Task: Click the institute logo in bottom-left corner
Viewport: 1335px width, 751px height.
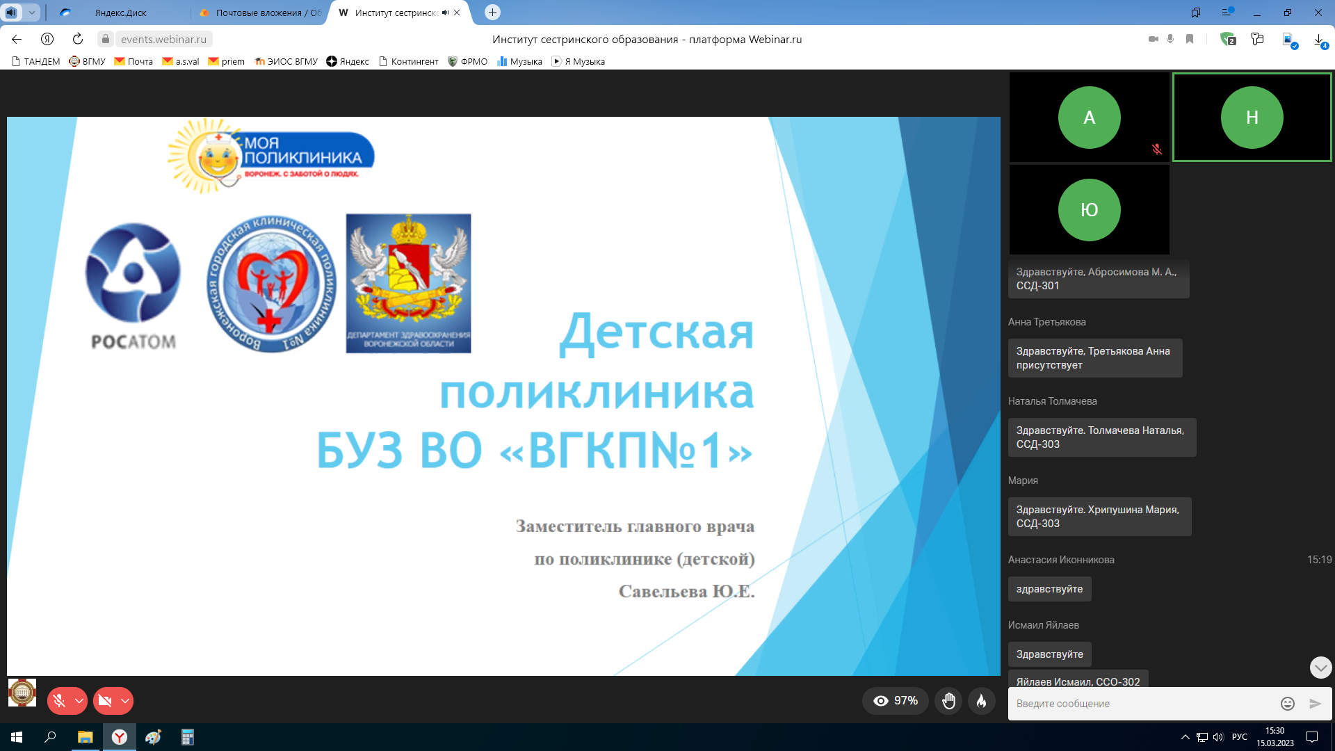Action: click(x=22, y=693)
